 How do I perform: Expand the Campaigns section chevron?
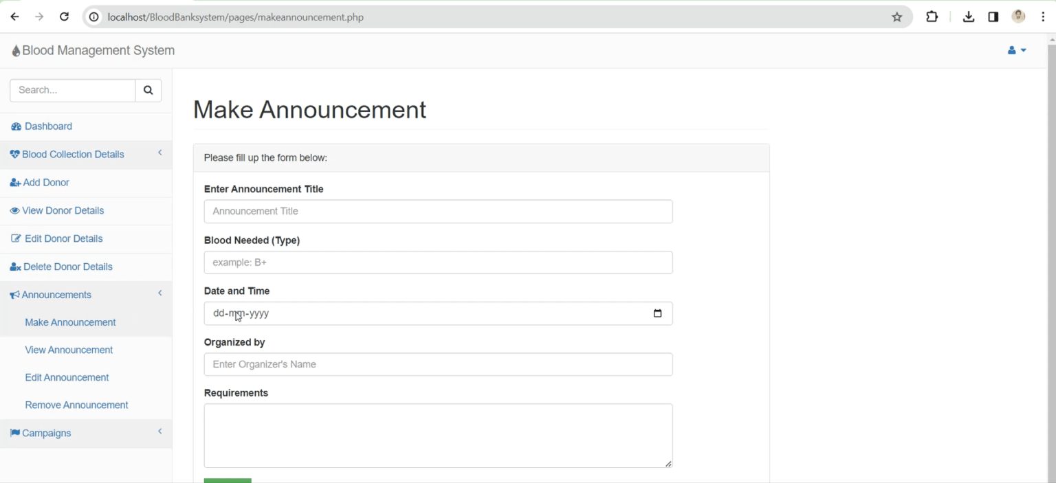(159, 432)
